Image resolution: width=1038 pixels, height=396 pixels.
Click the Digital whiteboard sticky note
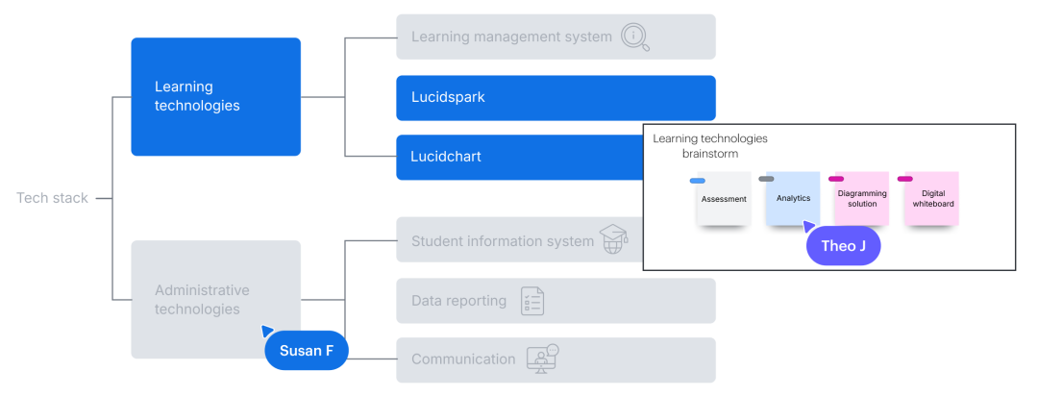tap(932, 199)
